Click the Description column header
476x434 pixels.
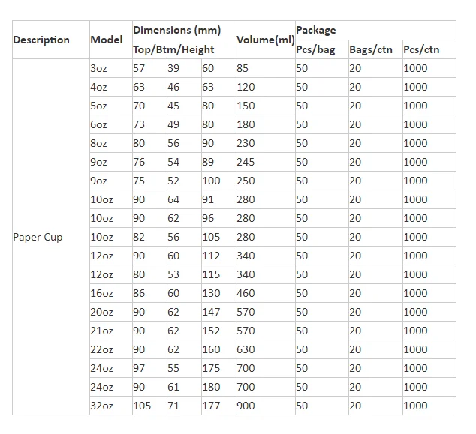click(x=41, y=40)
